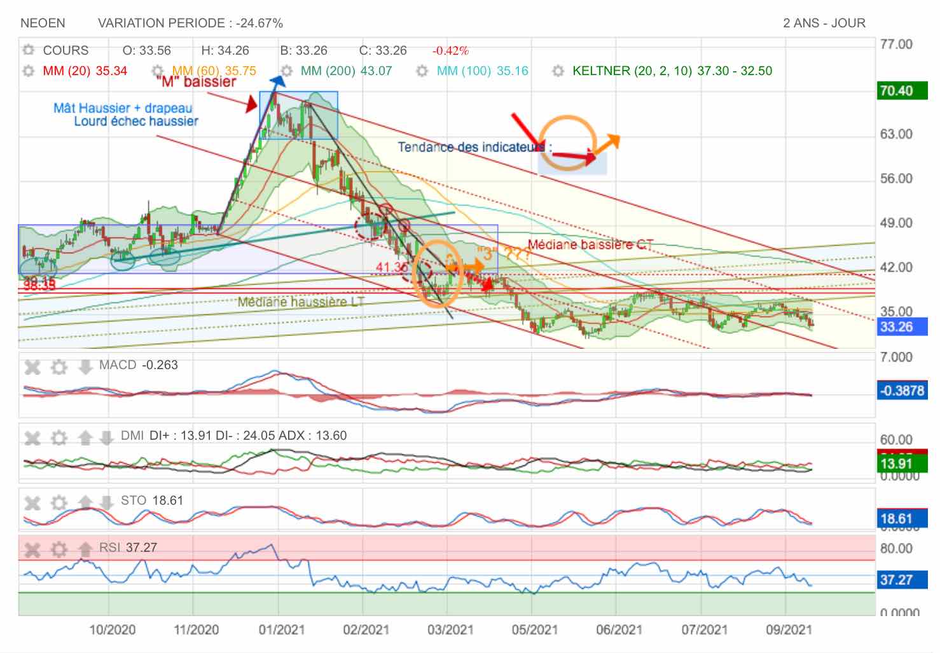The width and height of the screenshot is (940, 653).
Task: Click the red '"M" baissier' annotation
Action: click(195, 82)
